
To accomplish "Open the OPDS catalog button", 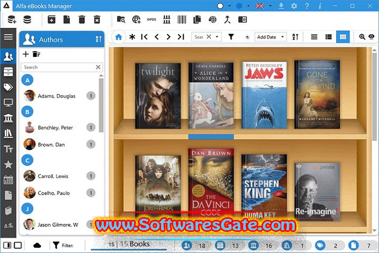I will (x=152, y=20).
